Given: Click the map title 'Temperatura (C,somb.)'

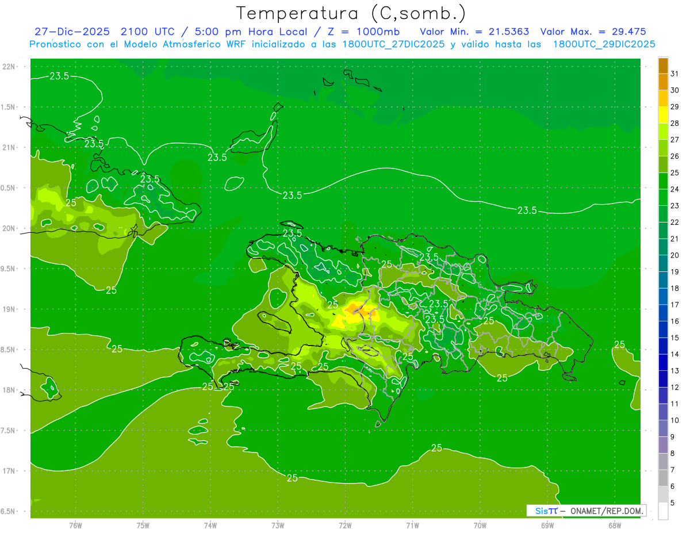Looking at the screenshot, I should (351, 13).
